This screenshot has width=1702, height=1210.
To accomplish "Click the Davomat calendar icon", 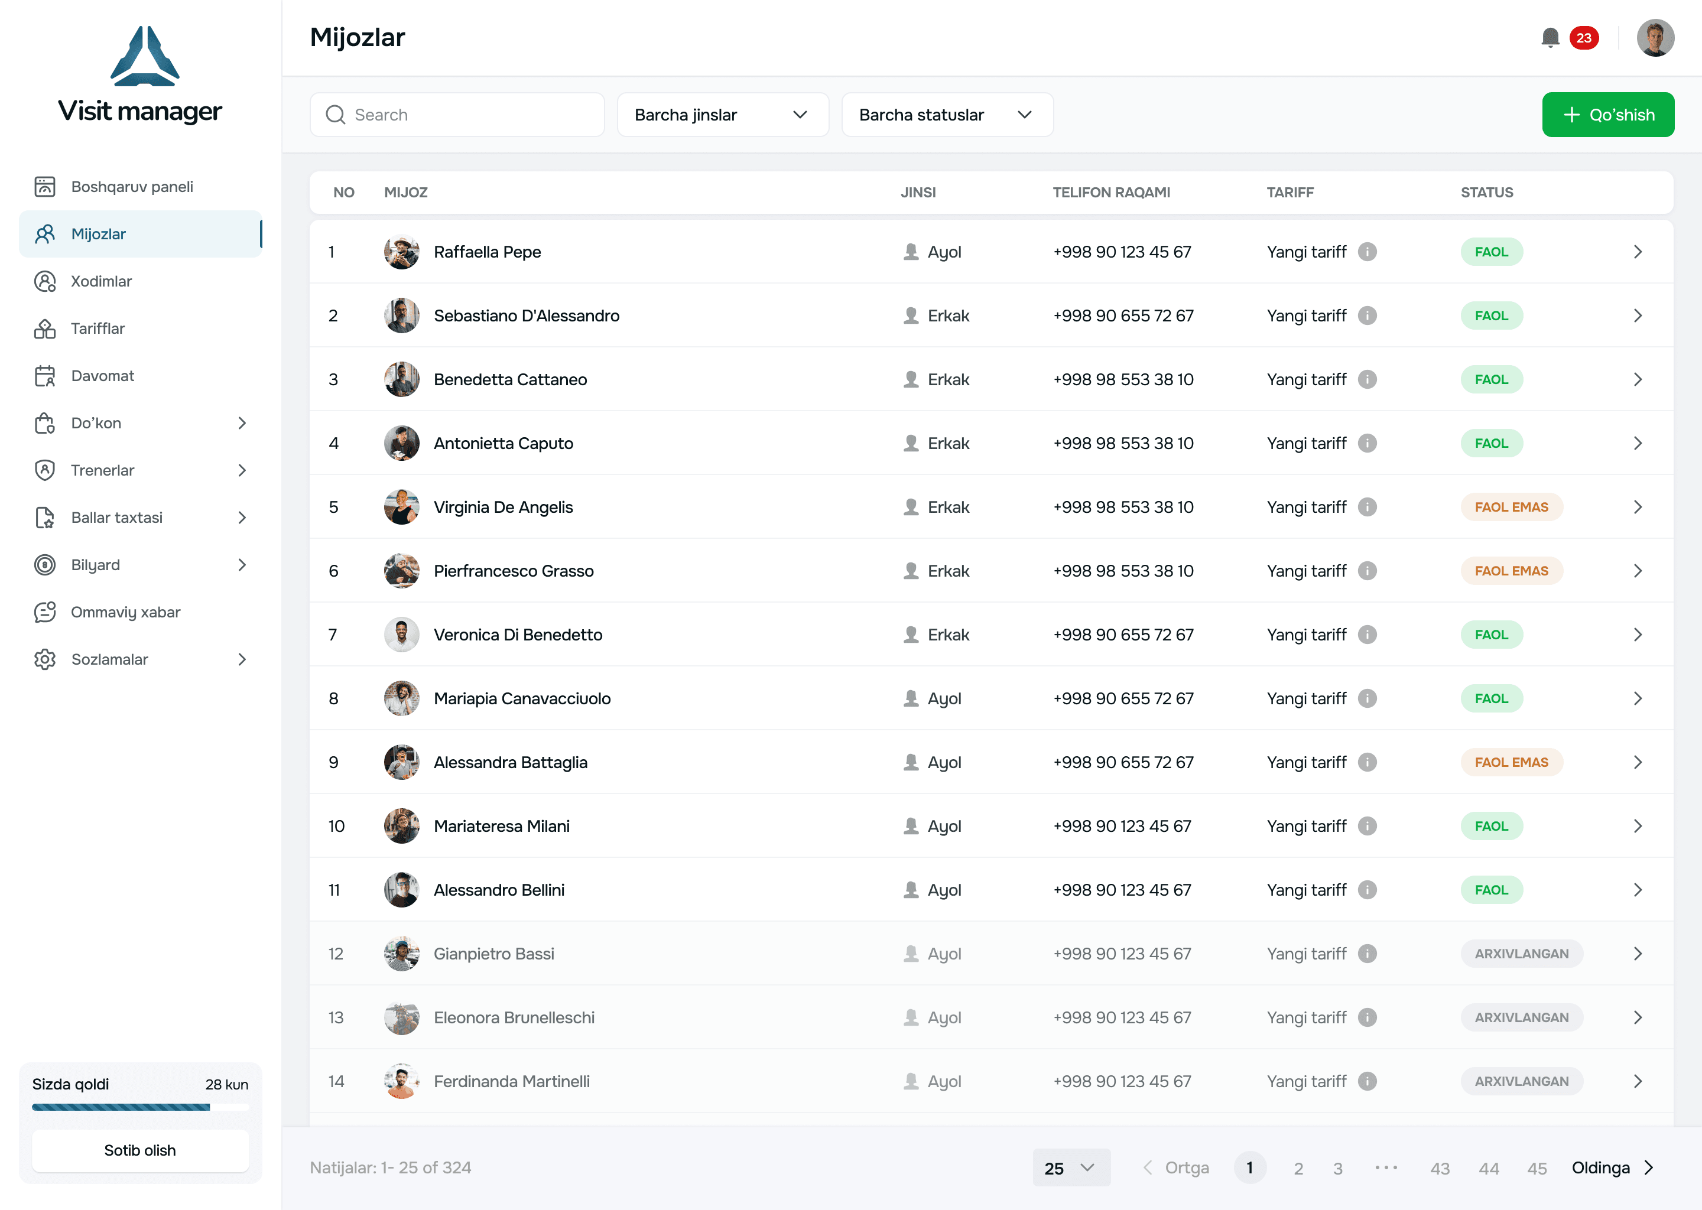I will [45, 376].
